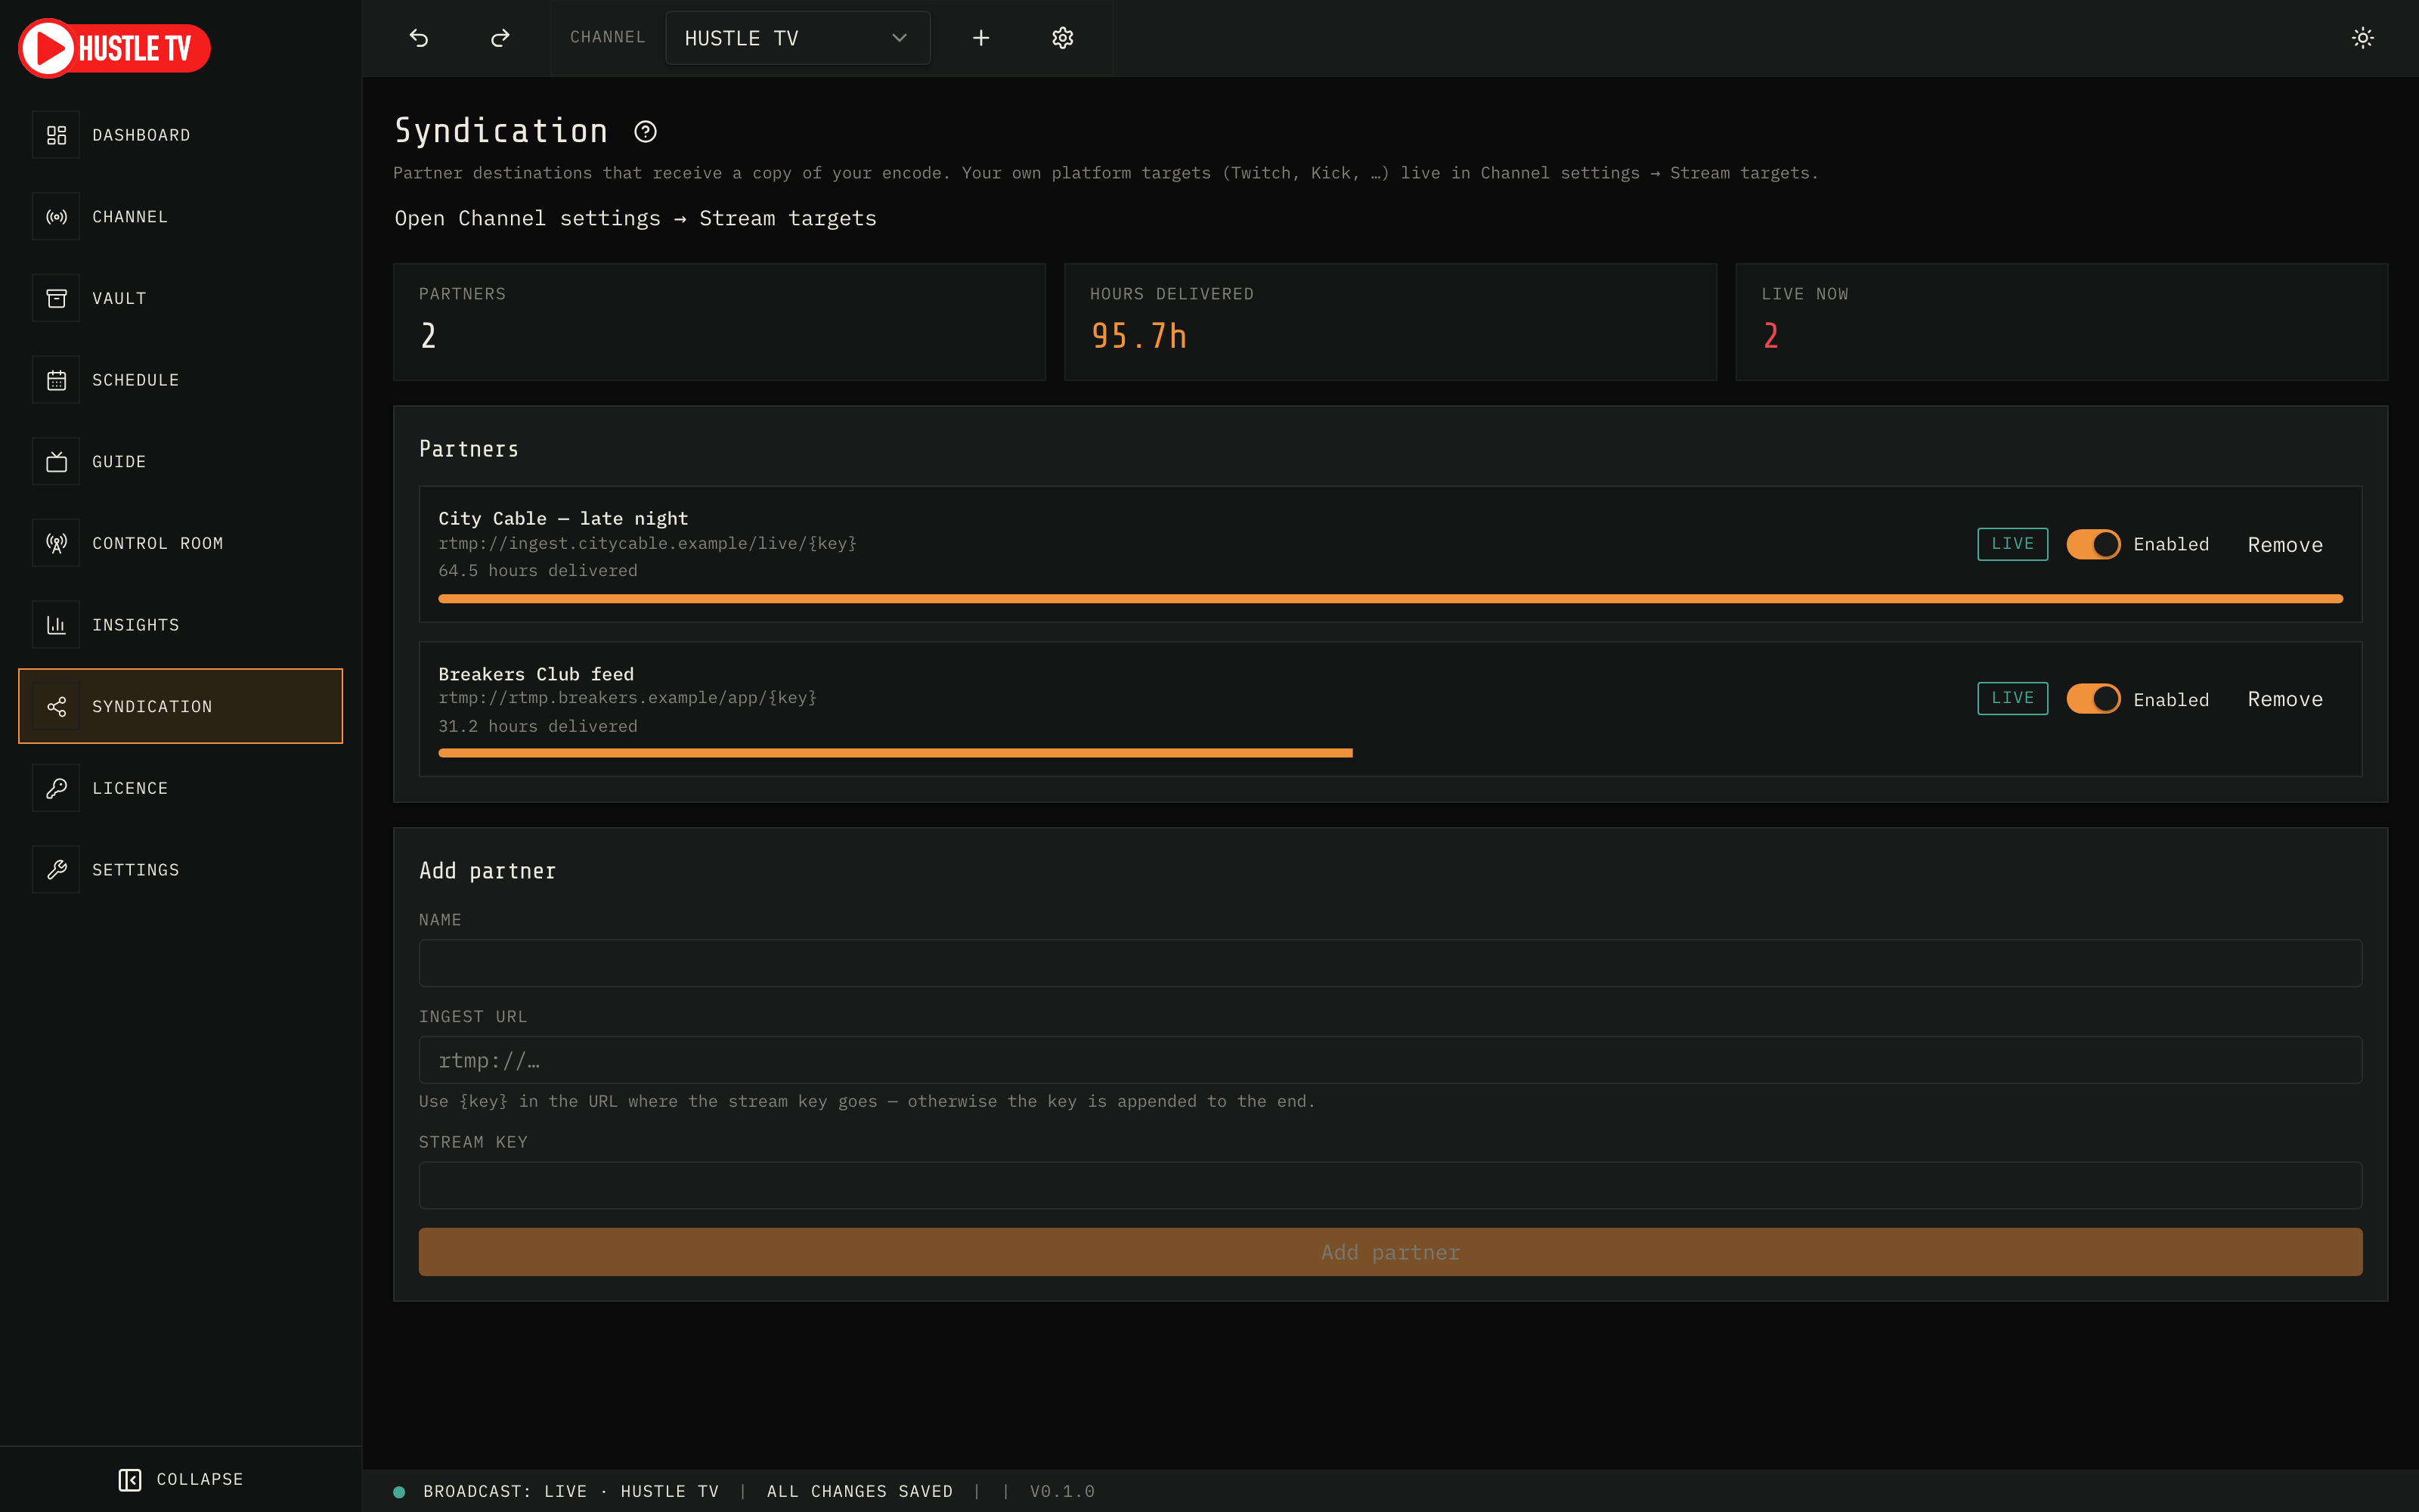Add a new channel with plus icon

tap(980, 38)
